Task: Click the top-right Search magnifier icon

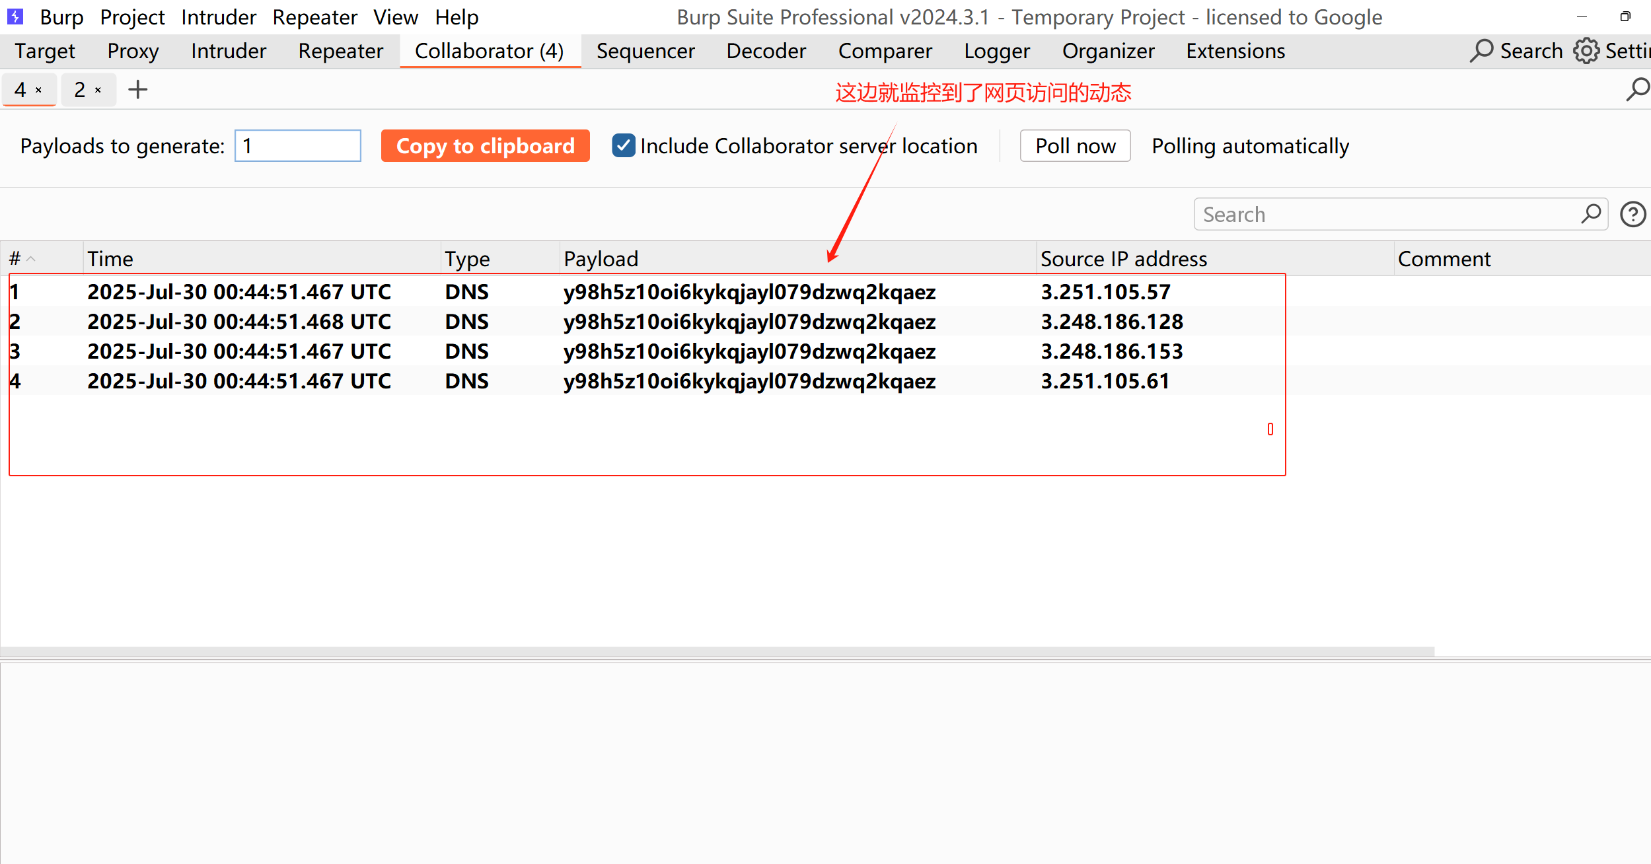Action: click(1481, 51)
